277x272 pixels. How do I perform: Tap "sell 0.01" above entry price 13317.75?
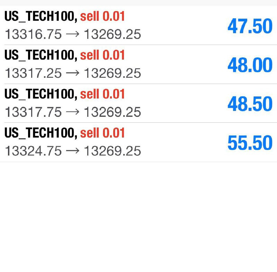102,94
